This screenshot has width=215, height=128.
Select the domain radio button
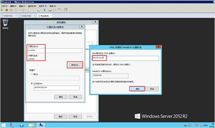pos(32,74)
